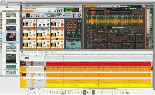This screenshot has width=155, height=95.
Task: Select Kong Drum Designer device thumbnail
Action: click(x=11, y=15)
